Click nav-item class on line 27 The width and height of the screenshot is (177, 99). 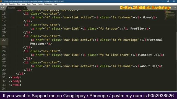coord(50,62)
